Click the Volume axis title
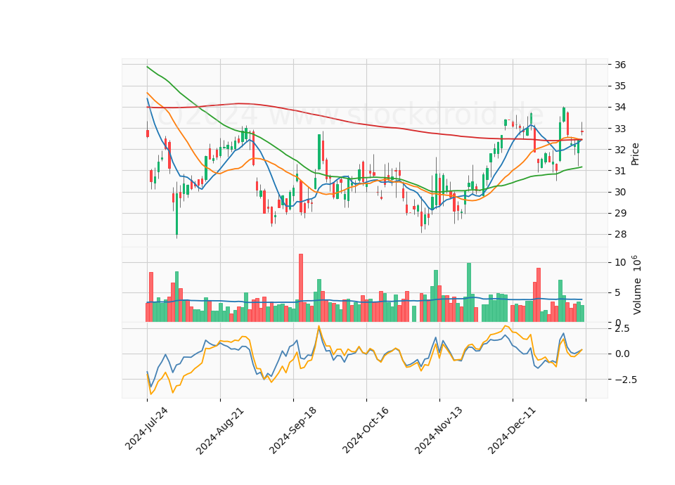Image resolution: width=675 pixels, height=485 pixels. [636, 285]
